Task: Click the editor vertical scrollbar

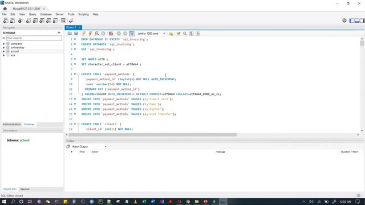Action: click(x=362, y=43)
